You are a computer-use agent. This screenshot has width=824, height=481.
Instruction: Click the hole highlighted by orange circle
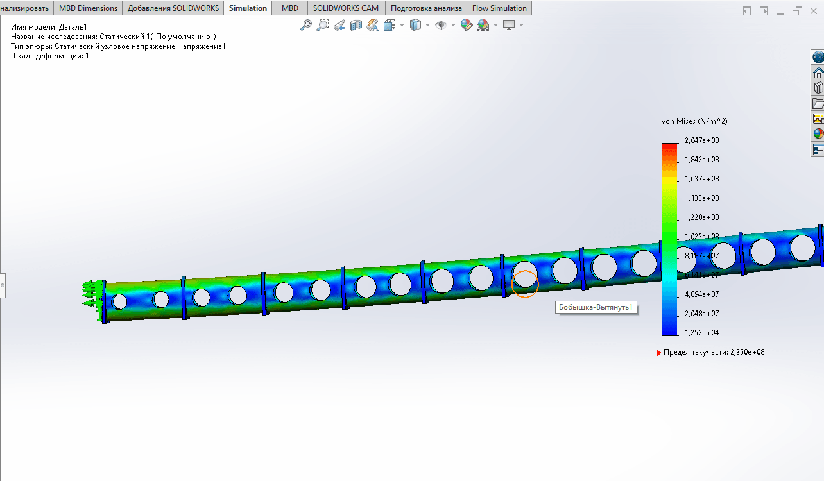click(525, 283)
